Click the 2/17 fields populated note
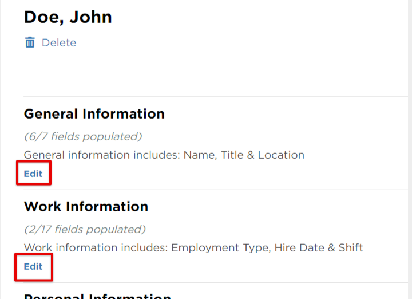This screenshot has width=412, height=299. [x=85, y=229]
